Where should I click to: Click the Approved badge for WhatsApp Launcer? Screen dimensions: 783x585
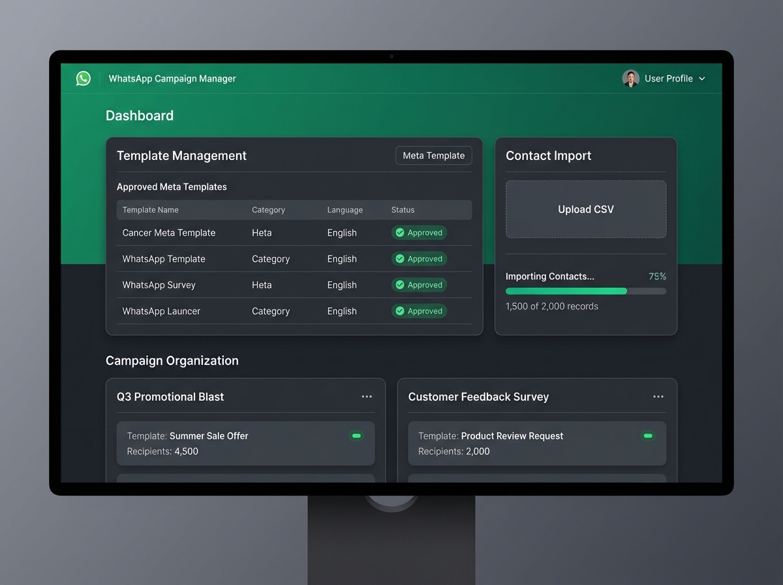(419, 311)
